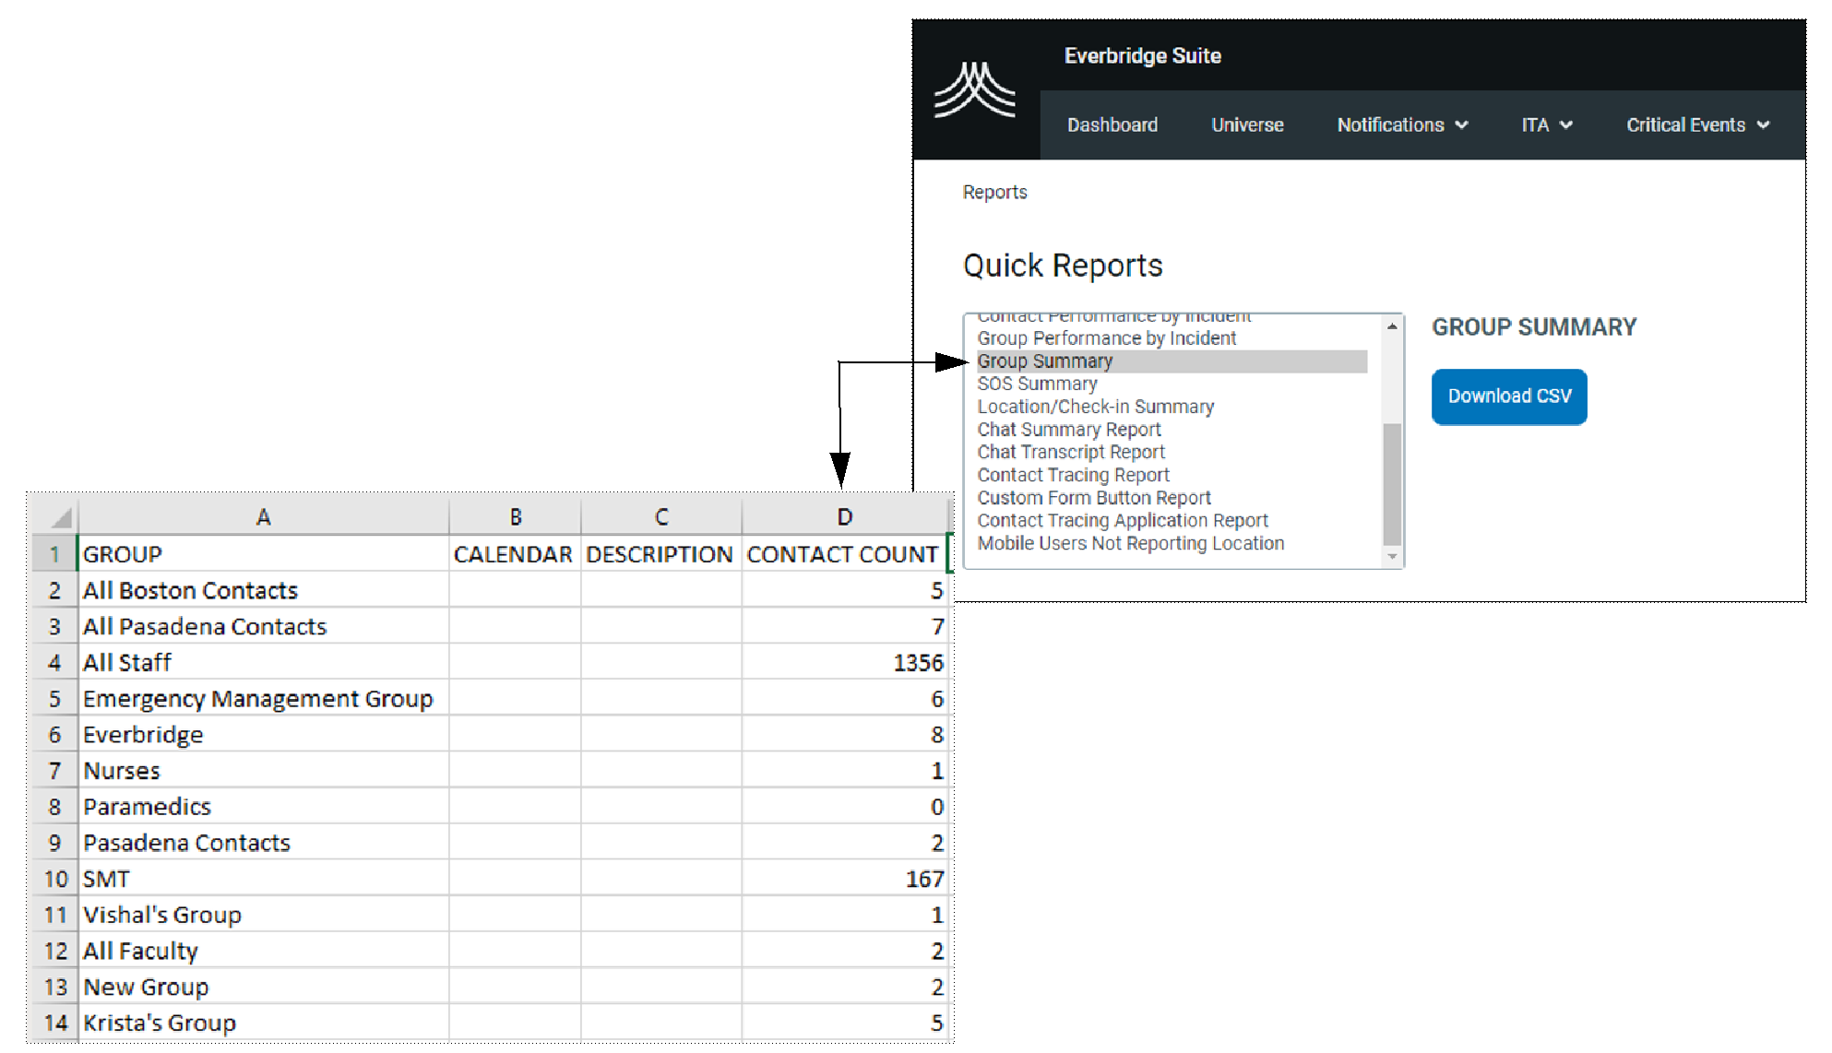The image size is (1832, 1053).
Task: Select column C header in spreadsheet
Action: (x=661, y=517)
